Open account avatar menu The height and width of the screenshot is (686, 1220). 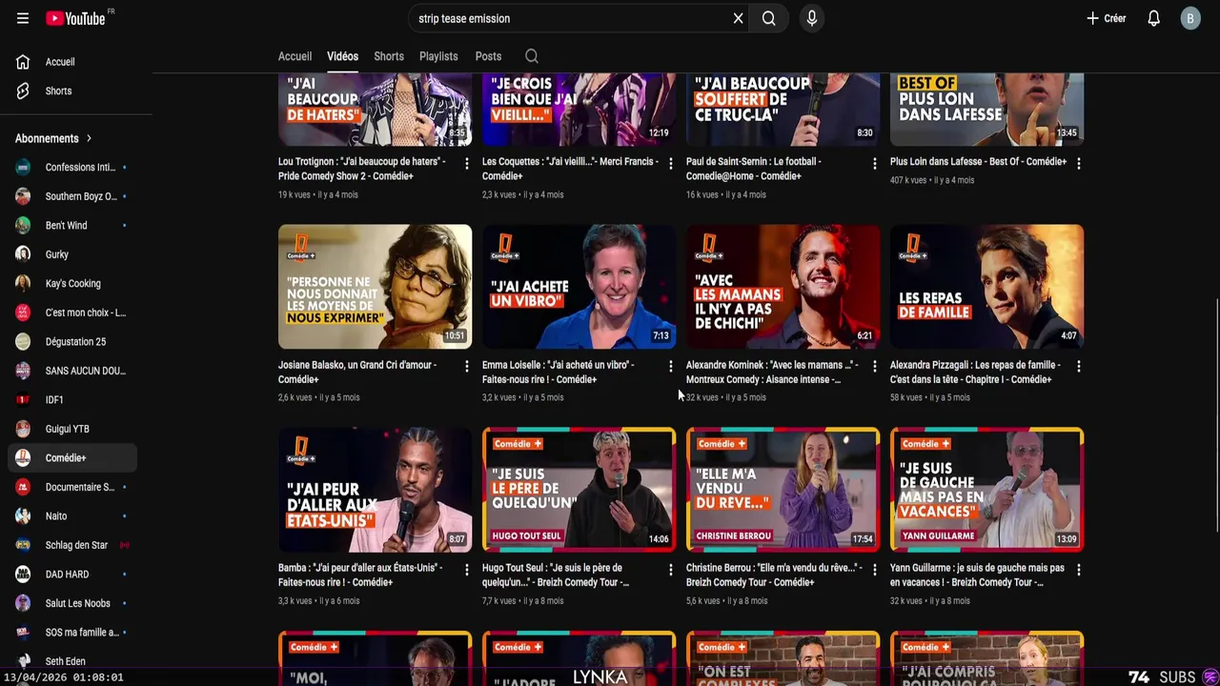1190,18
